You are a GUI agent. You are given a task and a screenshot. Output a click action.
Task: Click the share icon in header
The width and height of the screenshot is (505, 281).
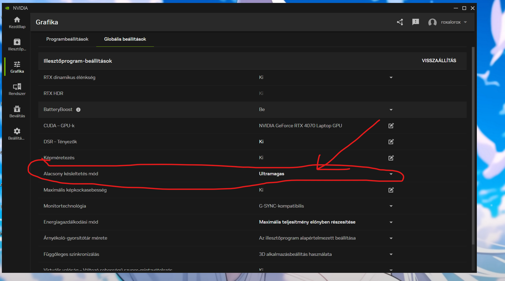pyautogui.click(x=400, y=22)
